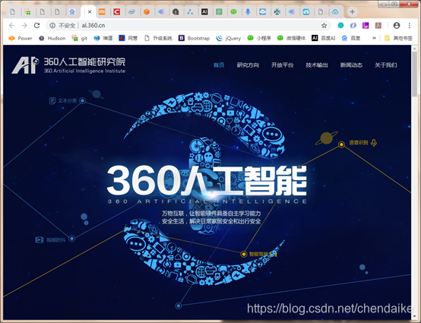Click the page scrollbar up arrow
Viewport: 421px width, 323px height.
pyautogui.click(x=415, y=49)
